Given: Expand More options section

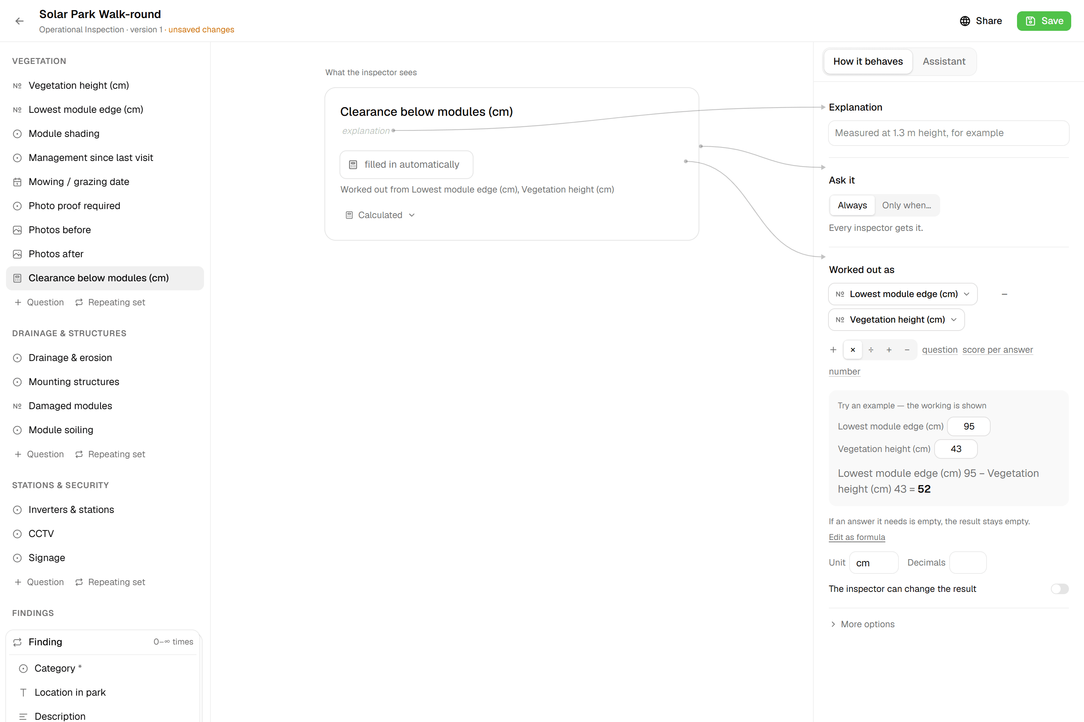Looking at the screenshot, I should [x=862, y=624].
